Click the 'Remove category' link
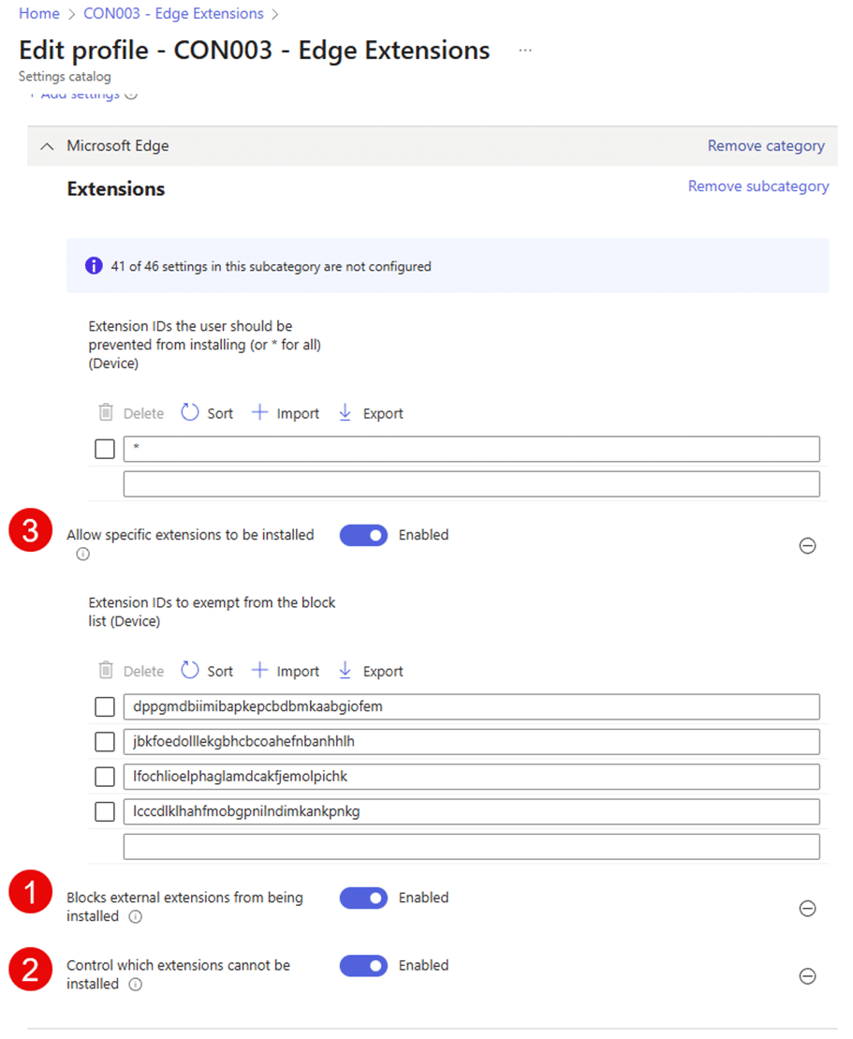The height and width of the screenshot is (1039, 853). click(766, 146)
